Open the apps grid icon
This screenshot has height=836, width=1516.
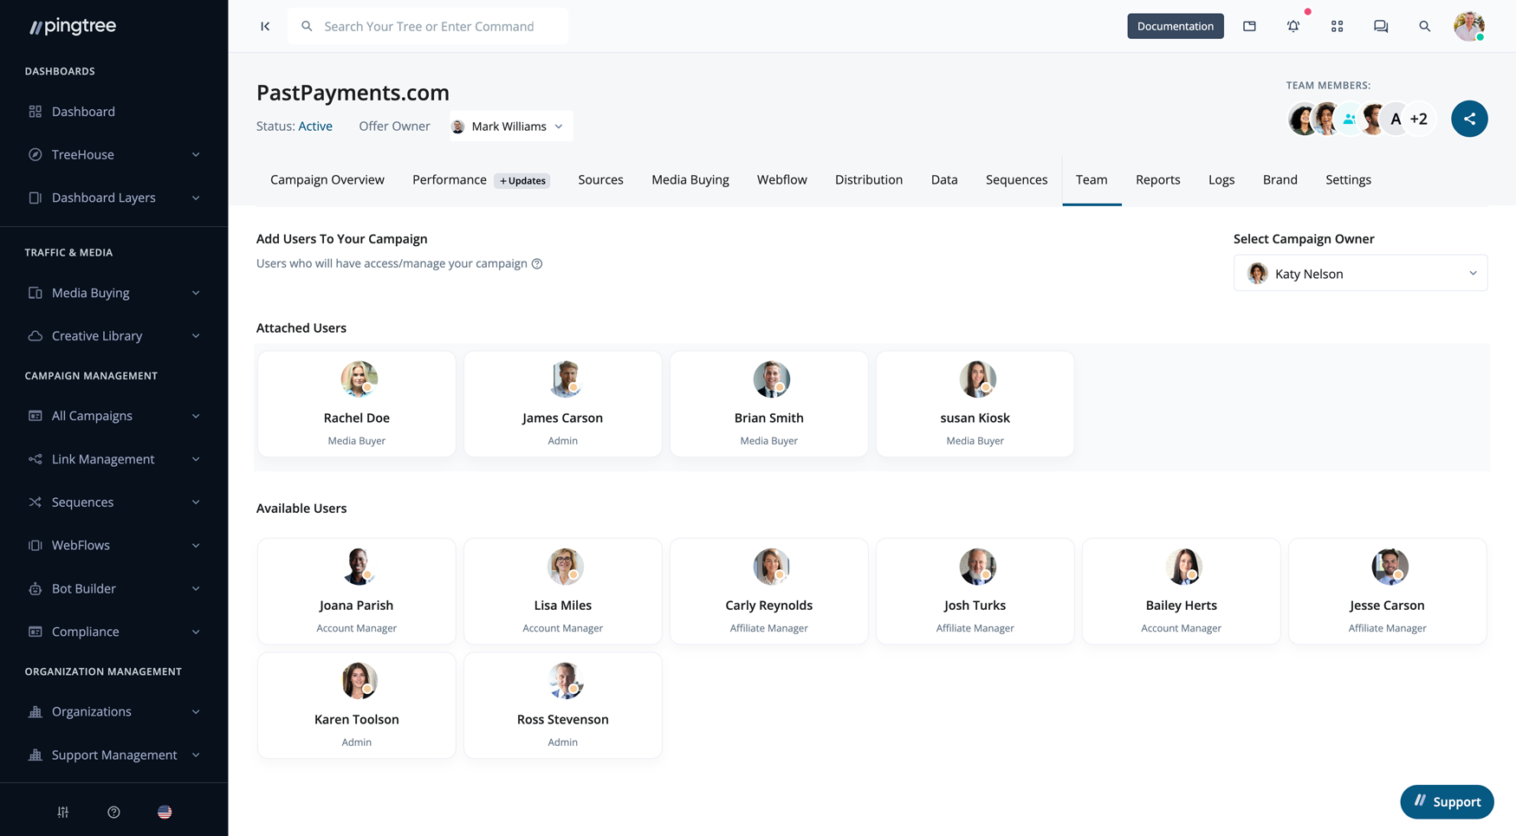pyautogui.click(x=1337, y=26)
